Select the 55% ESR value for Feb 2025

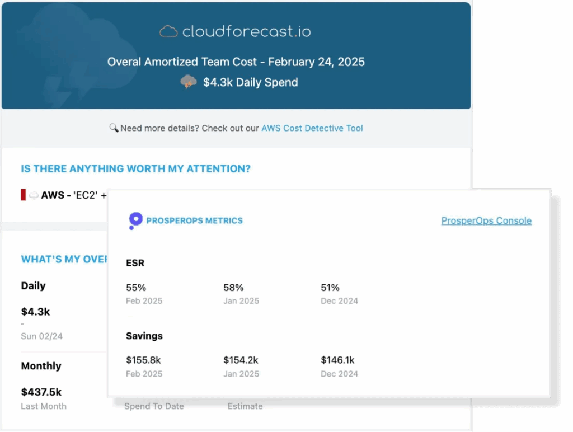coord(136,288)
